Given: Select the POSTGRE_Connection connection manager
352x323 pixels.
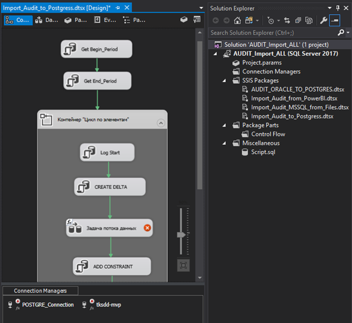Looking at the screenshot, I should [x=41, y=304].
